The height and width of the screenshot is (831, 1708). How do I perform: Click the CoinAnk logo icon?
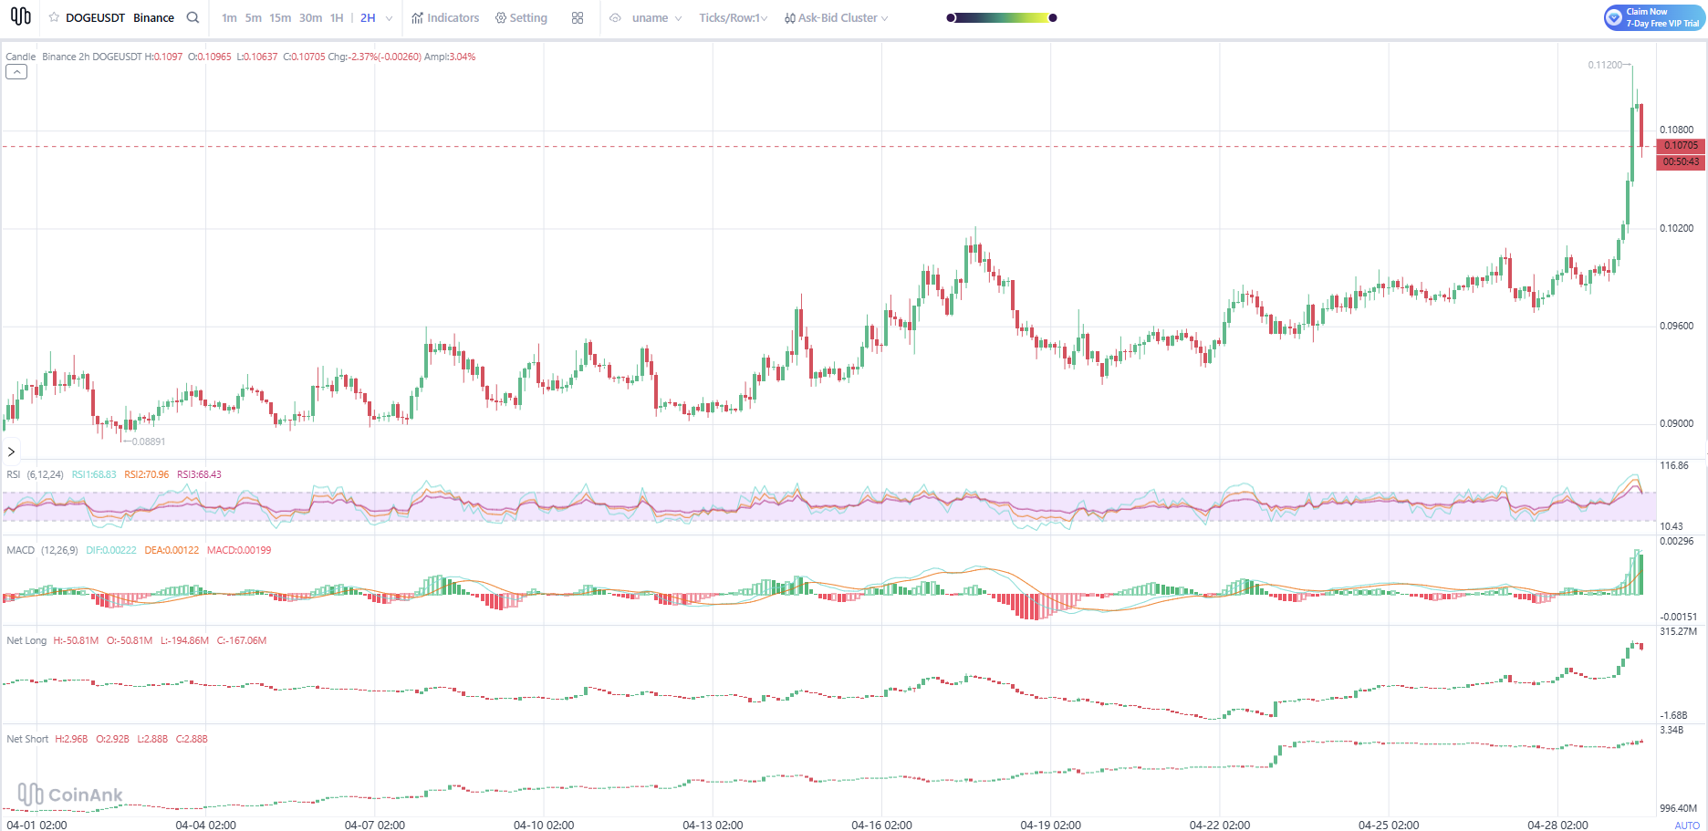pos(20,16)
